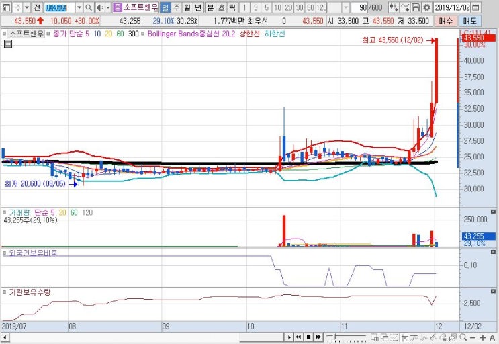Click the speaker sound icon
Screen dimensions: 499x344
click(x=100, y=7)
